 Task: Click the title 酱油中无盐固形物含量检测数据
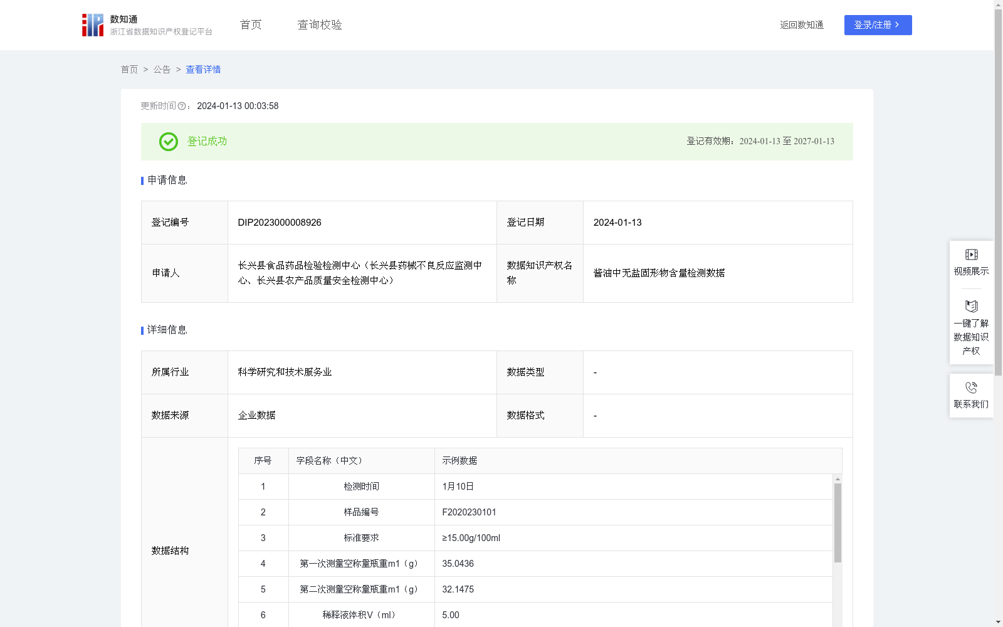tap(659, 273)
